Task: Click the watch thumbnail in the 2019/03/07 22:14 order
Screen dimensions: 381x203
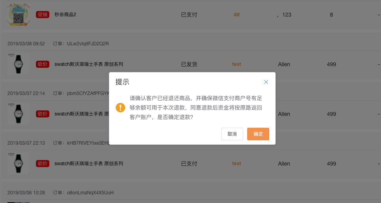Action: coord(19,114)
